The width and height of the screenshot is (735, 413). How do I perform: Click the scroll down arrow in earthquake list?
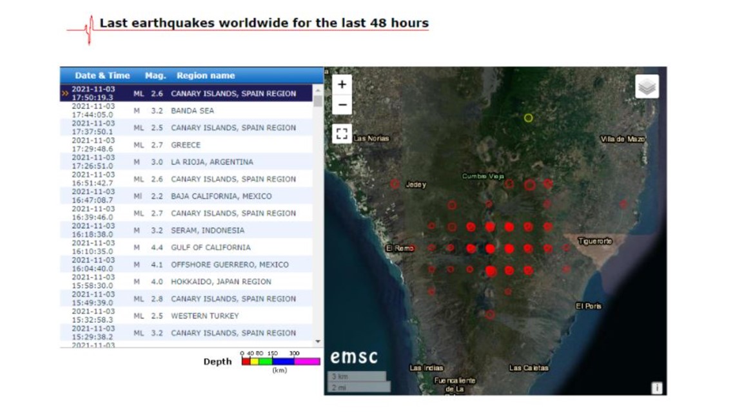(x=318, y=341)
